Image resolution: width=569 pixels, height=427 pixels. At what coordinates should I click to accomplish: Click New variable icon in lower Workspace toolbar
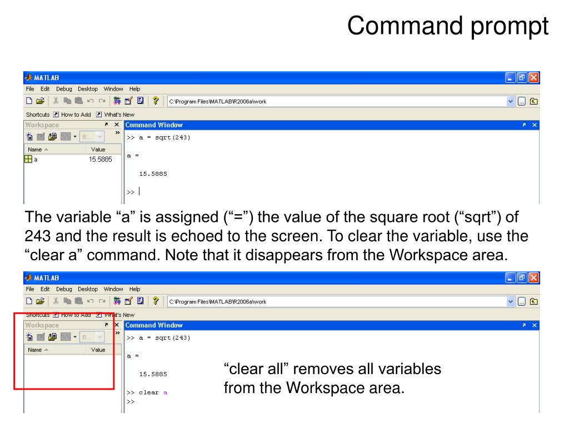tap(29, 337)
